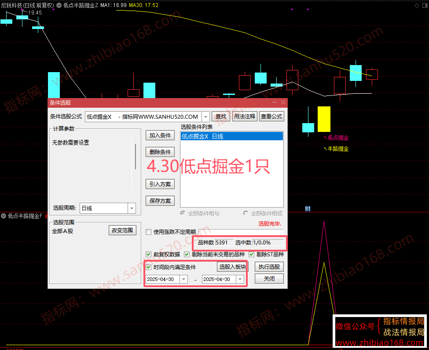The image size is (429, 350).
Task: Click 保存方案 button
Action: click(160, 201)
